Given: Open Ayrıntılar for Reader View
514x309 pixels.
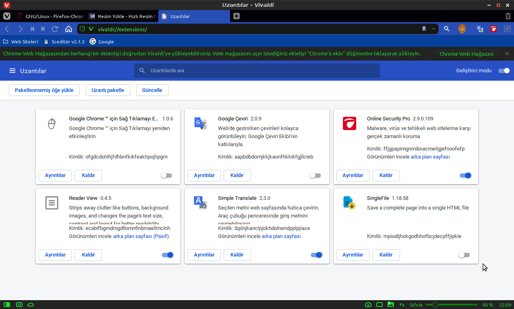Looking at the screenshot, I should [55, 255].
